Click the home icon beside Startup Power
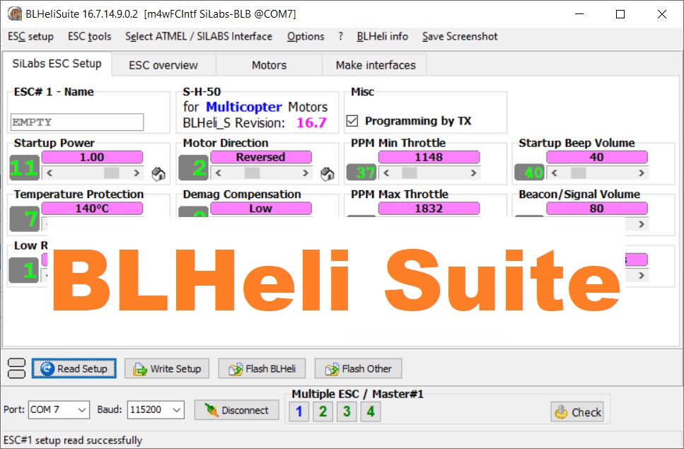 pos(158,174)
